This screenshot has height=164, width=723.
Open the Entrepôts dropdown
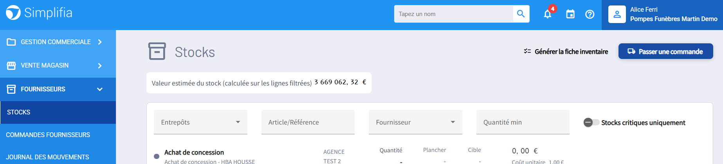click(200, 122)
